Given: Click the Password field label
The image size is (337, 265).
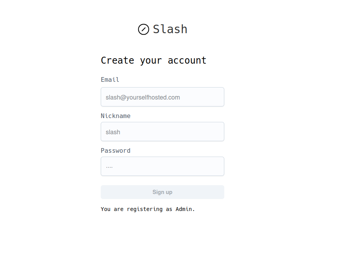Looking at the screenshot, I should [x=115, y=151].
